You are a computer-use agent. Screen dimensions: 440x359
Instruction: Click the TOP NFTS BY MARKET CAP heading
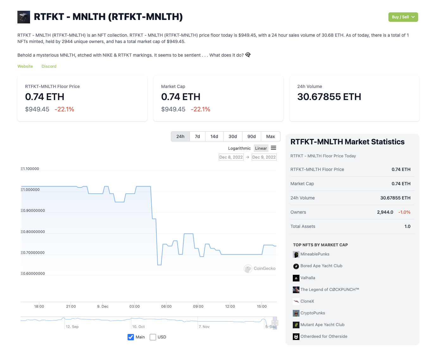(320, 245)
